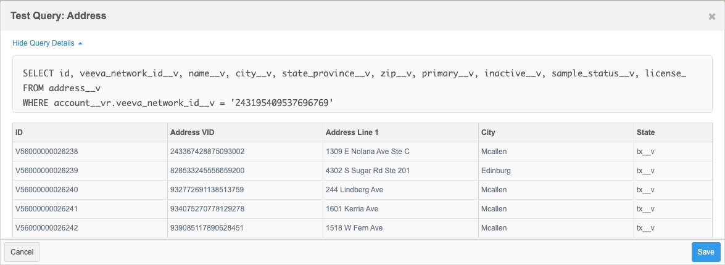Image resolution: width=725 pixels, height=265 pixels.
Task: Click the Address VID column header
Action: click(x=192, y=132)
